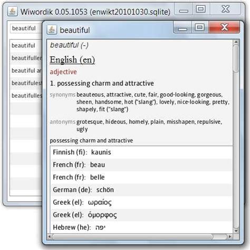
Task: Select the 'beautiful an…' word list entry
Action: pyautogui.click(x=26, y=71)
